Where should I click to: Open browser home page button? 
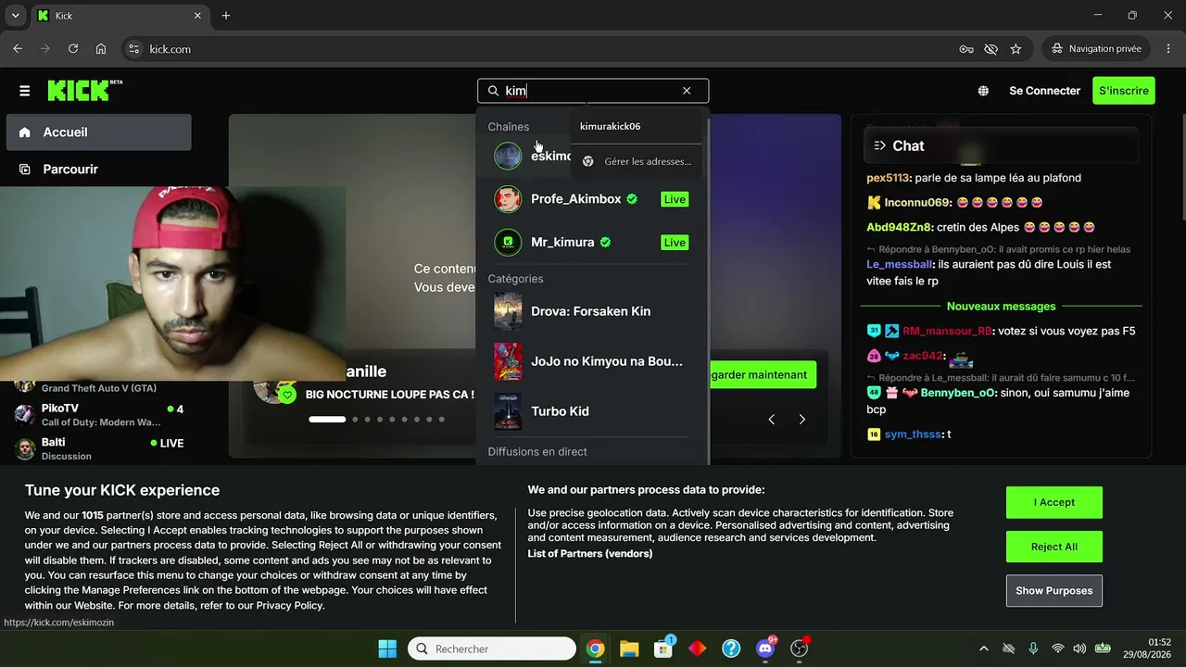coord(101,49)
